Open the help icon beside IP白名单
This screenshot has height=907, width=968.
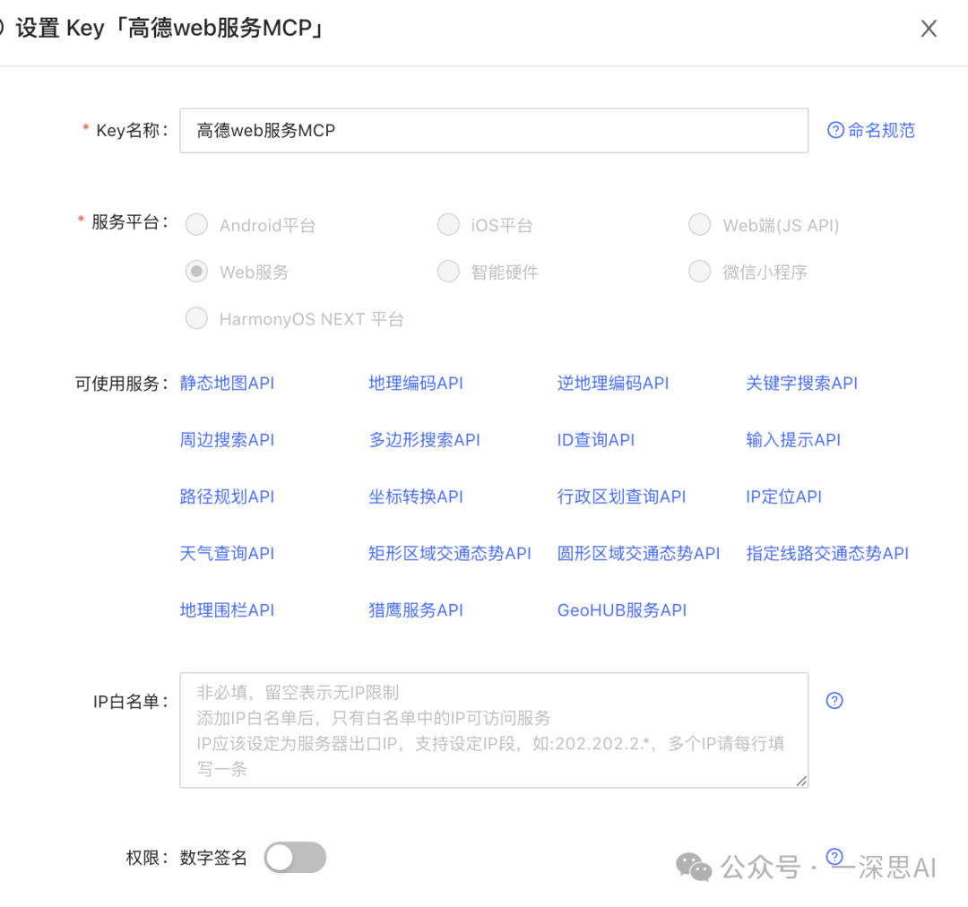(834, 700)
